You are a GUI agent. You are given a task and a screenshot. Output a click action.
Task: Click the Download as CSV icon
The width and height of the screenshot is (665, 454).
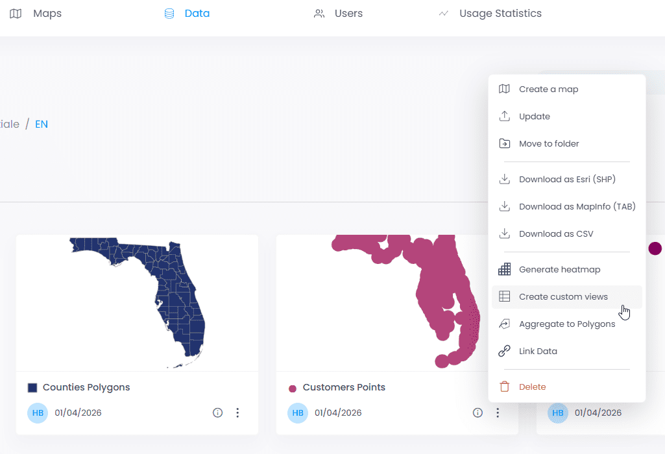pyautogui.click(x=504, y=233)
